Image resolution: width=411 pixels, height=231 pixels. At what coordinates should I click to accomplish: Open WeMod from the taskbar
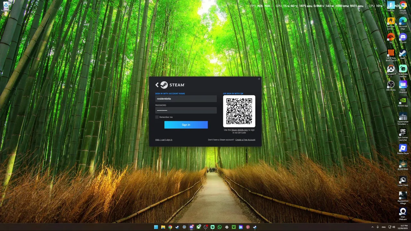241,227
